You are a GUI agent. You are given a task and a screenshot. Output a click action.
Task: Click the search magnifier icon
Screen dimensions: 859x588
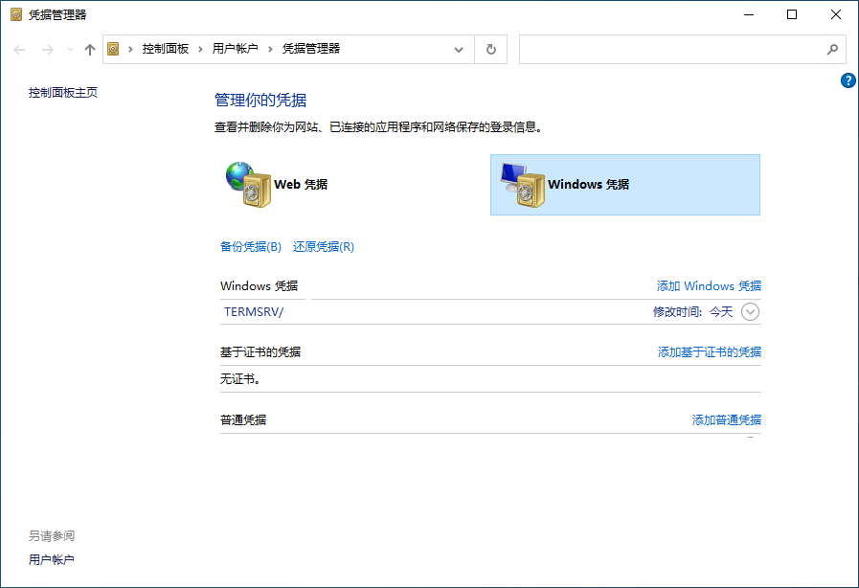[832, 50]
